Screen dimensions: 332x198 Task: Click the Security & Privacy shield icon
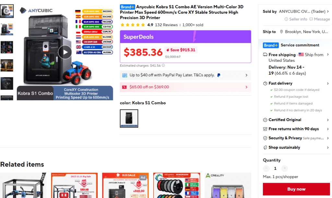[x=265, y=138]
